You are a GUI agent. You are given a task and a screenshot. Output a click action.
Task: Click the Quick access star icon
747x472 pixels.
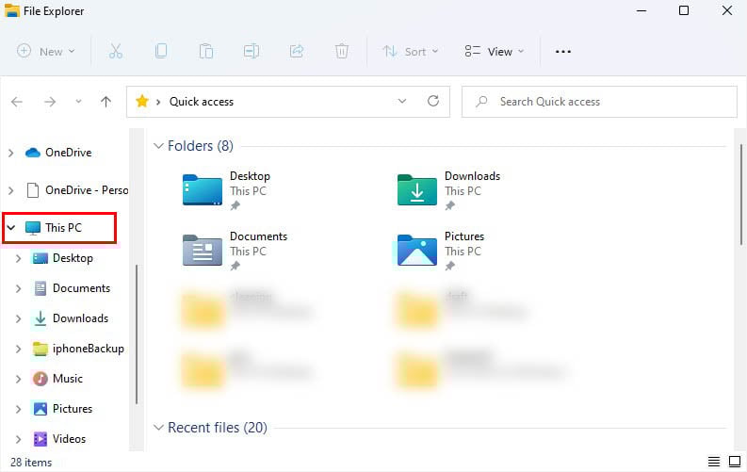coord(142,101)
